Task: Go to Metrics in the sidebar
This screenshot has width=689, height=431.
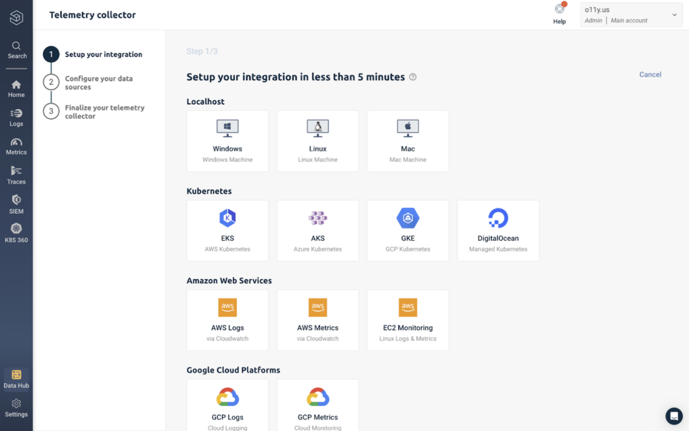Action: tap(16, 147)
